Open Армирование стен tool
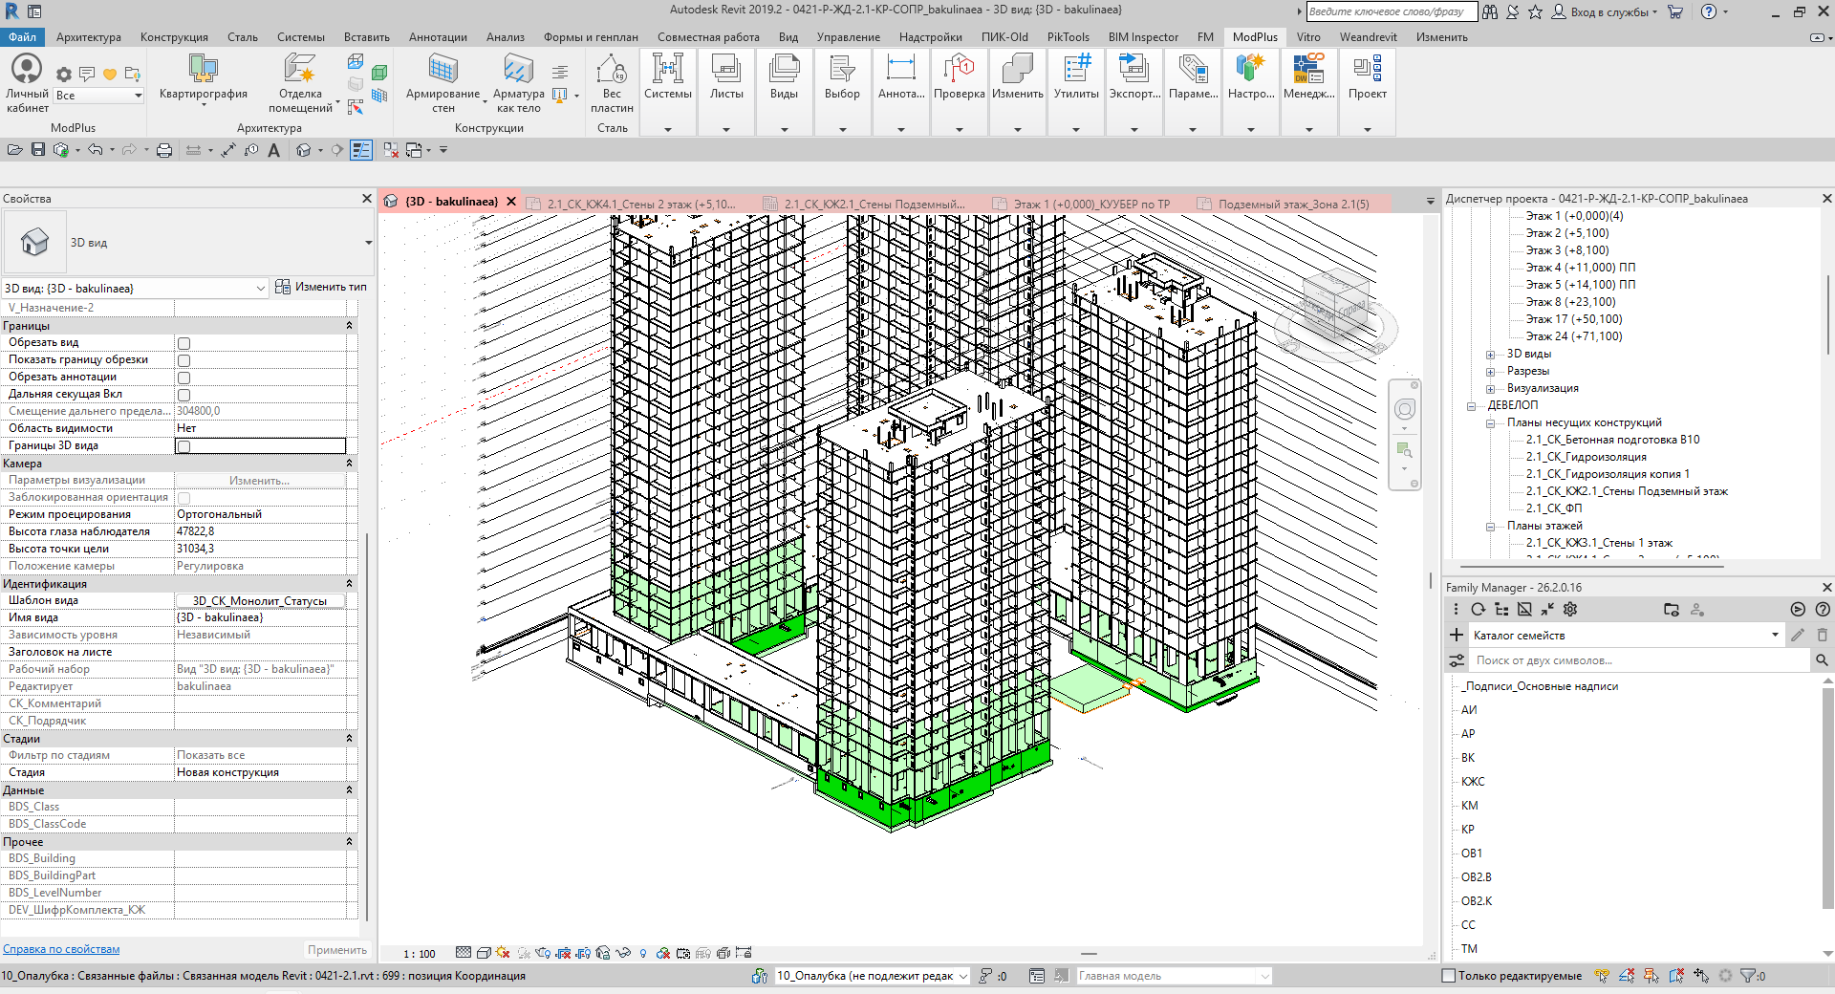This screenshot has width=1835, height=994. tap(443, 83)
